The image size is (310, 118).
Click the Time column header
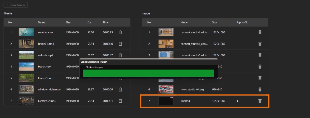tap(106, 22)
